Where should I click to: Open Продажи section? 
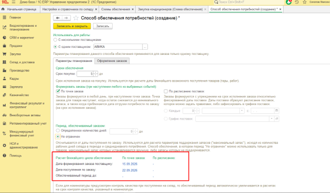(16, 46)
